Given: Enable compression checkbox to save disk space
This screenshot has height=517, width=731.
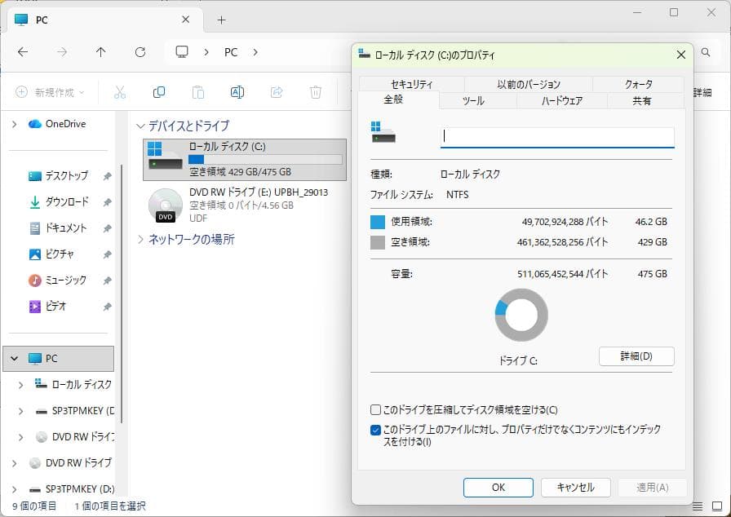Looking at the screenshot, I should pos(376,409).
